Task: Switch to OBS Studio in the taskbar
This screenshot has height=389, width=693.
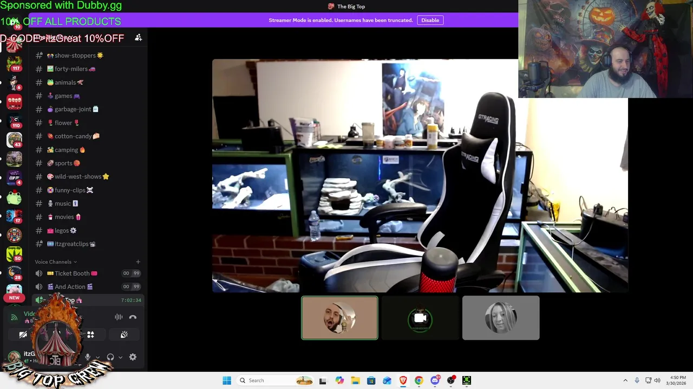Action: (x=450, y=380)
